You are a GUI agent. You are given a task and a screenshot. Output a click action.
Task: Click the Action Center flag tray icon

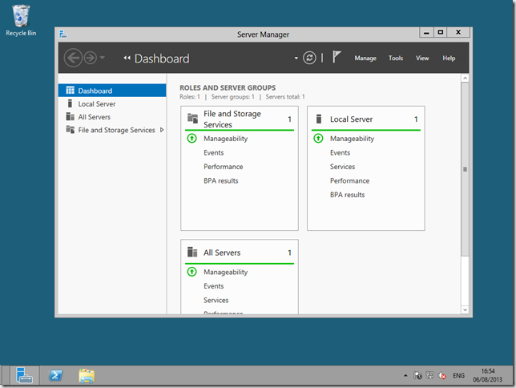point(417,375)
